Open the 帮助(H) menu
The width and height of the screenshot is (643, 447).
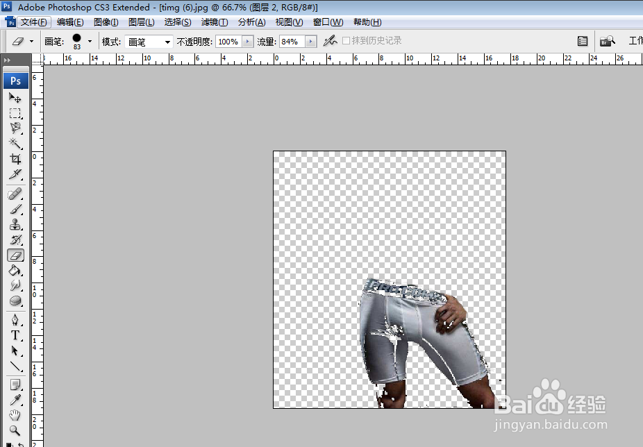pyautogui.click(x=367, y=22)
